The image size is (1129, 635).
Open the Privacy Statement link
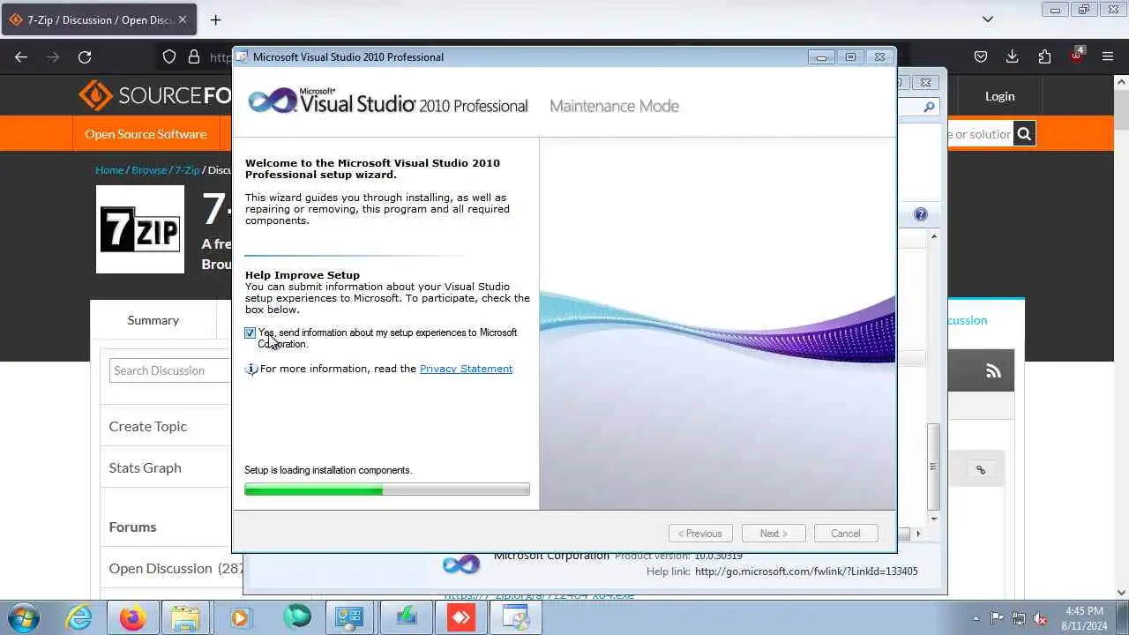(x=466, y=369)
